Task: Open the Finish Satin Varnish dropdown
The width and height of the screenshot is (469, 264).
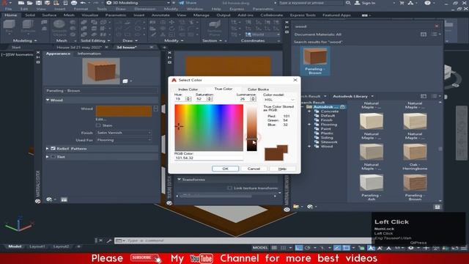Action: (124, 133)
